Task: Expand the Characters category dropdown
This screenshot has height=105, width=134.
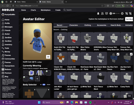Action: [75, 25]
